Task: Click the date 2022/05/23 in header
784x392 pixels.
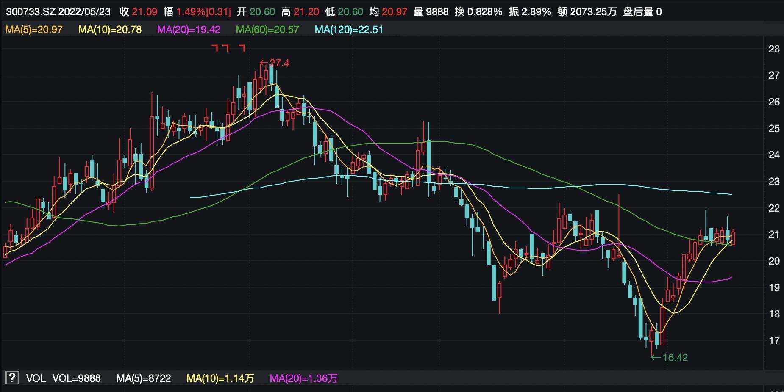Action: 84,12
